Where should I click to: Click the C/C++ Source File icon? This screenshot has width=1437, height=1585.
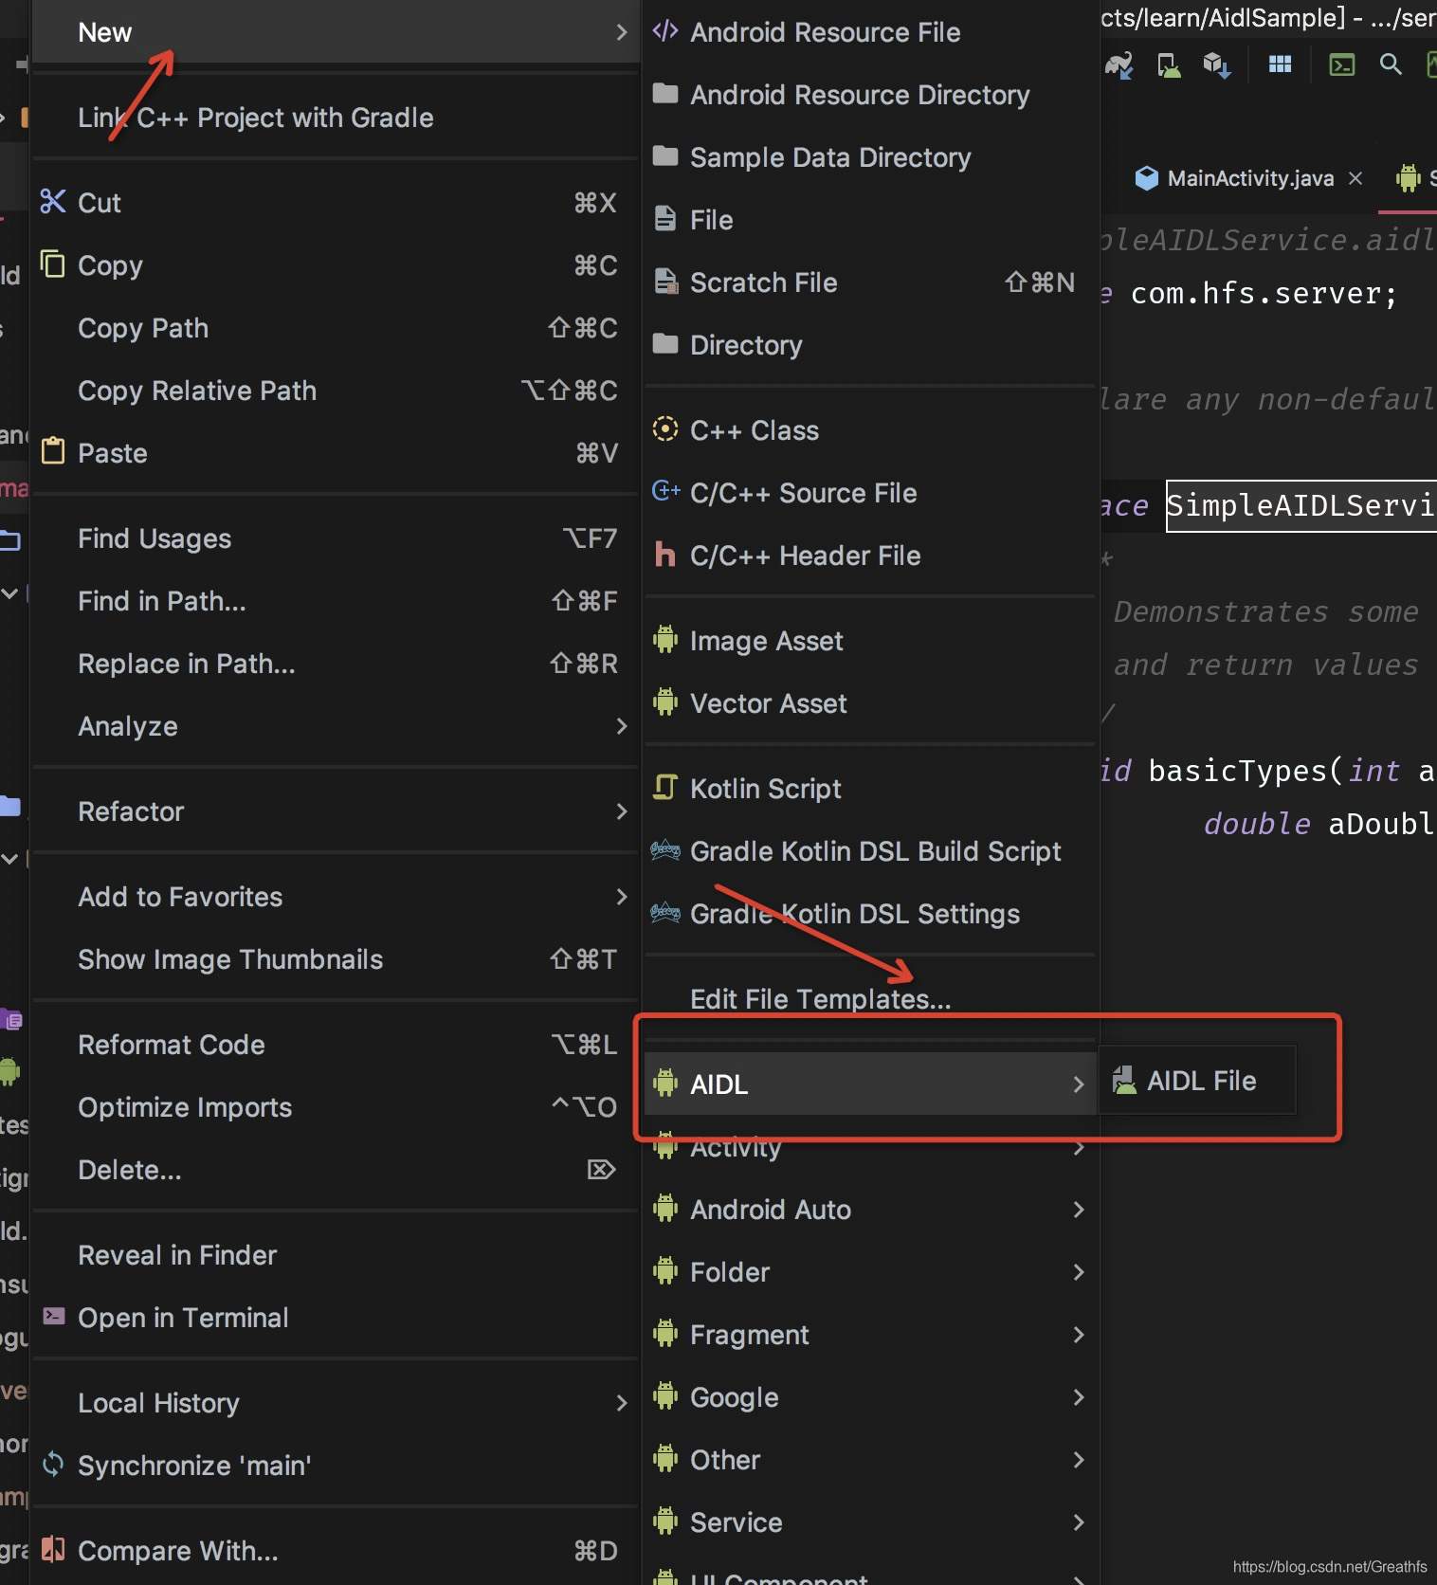[666, 491]
